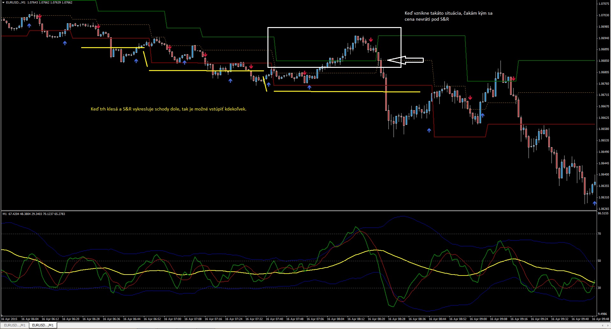The height and width of the screenshot is (329, 611).
Task: Click the level 70 label on indicator scale
Action: click(x=600, y=234)
